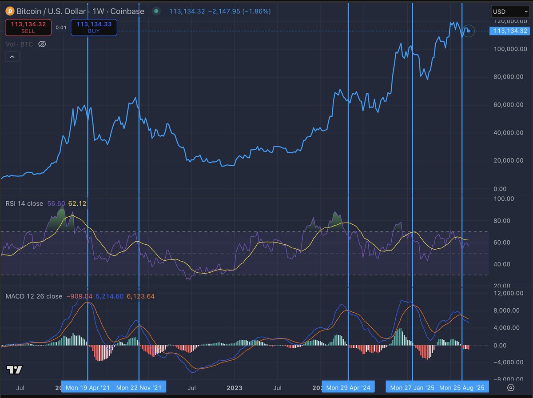The image size is (533, 398).
Task: Select the Mon 22 Nov '21 date marker
Action: pyautogui.click(x=139, y=387)
